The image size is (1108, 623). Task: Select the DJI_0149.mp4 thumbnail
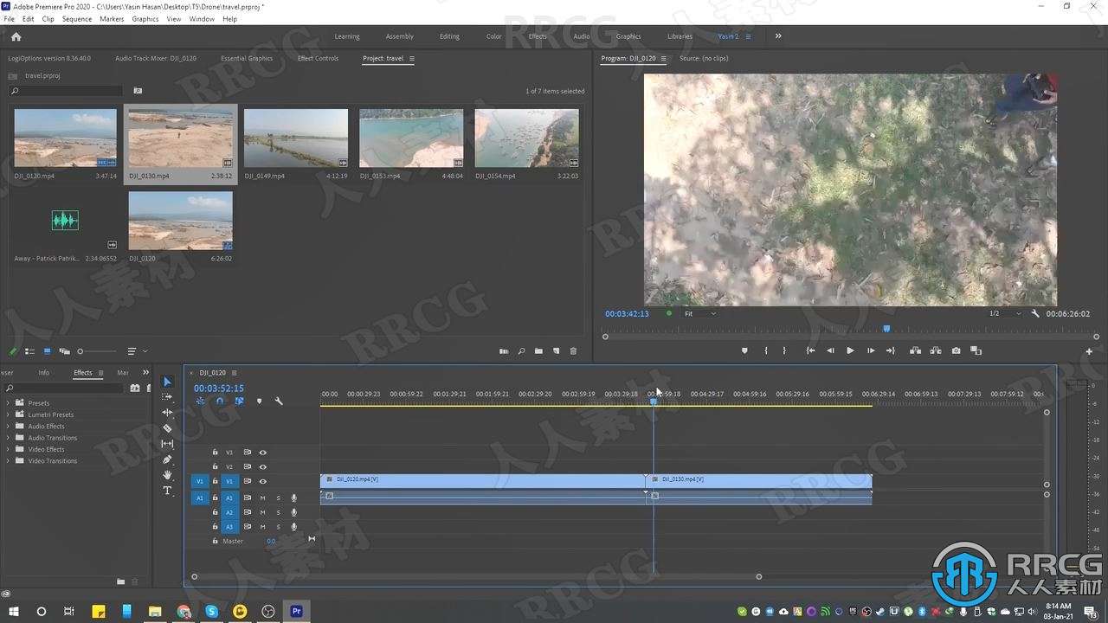point(296,138)
